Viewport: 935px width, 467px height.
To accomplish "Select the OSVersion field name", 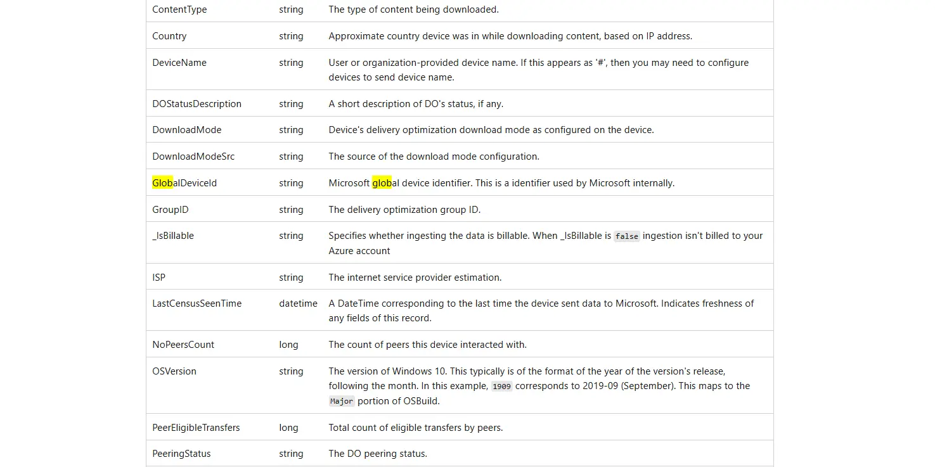I will click(x=174, y=371).
